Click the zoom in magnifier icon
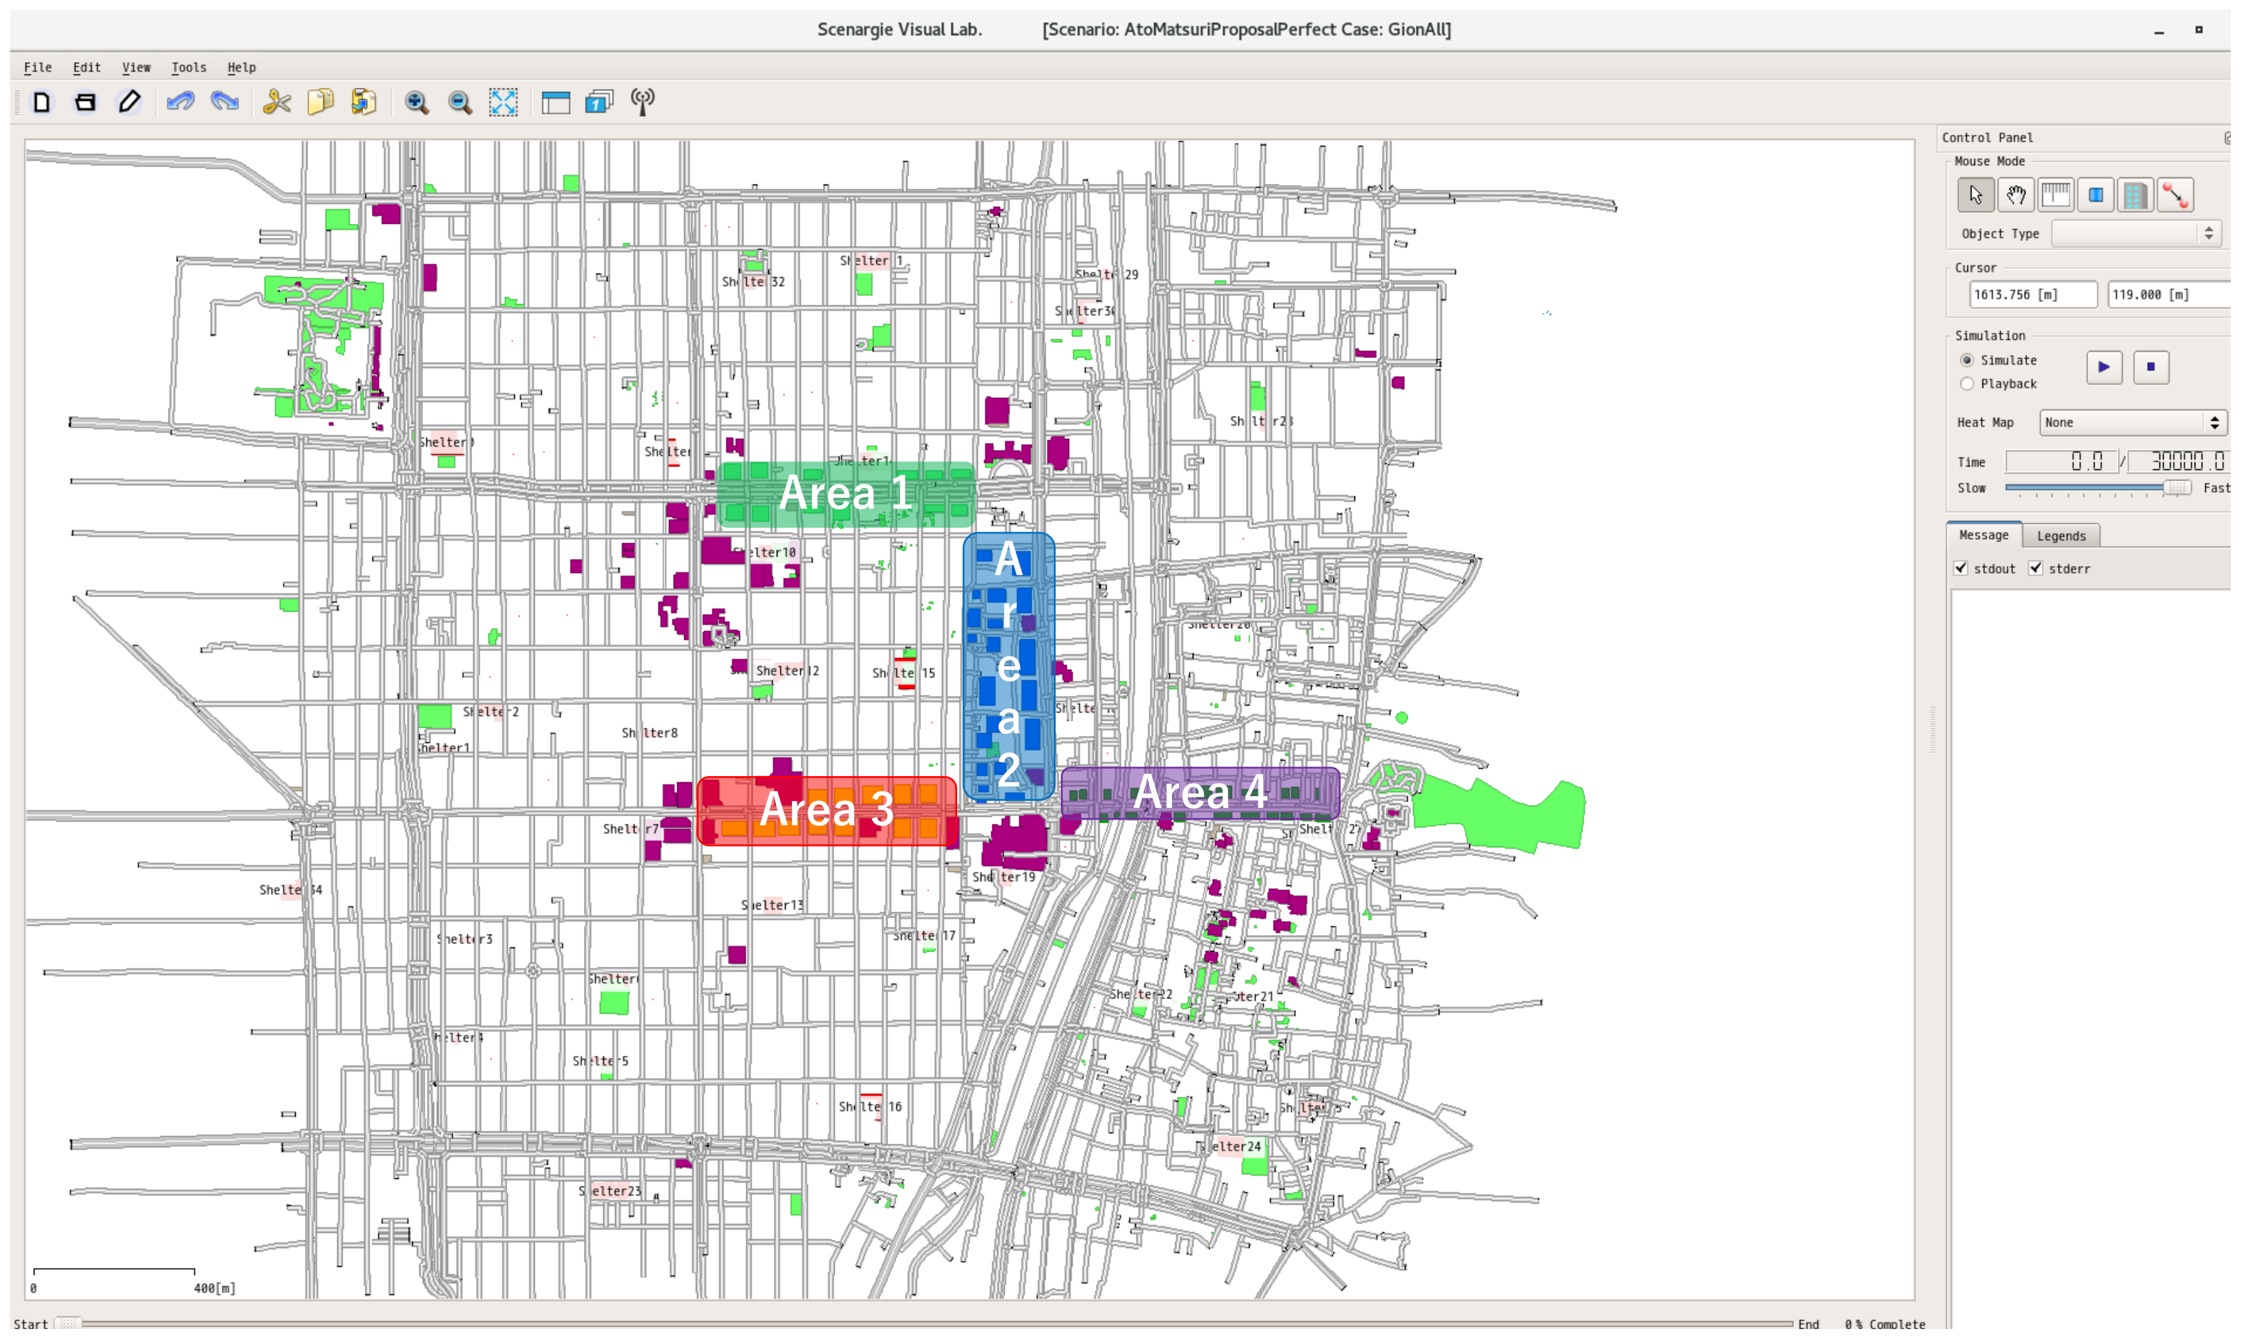The width and height of the screenshot is (2241, 1340). click(416, 102)
